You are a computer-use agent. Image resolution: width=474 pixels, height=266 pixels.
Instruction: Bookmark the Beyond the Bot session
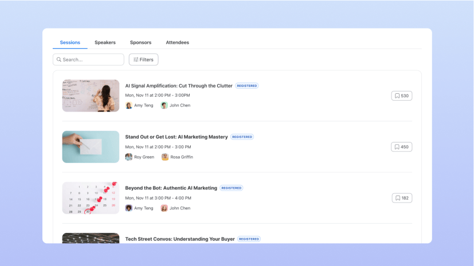coord(401,198)
